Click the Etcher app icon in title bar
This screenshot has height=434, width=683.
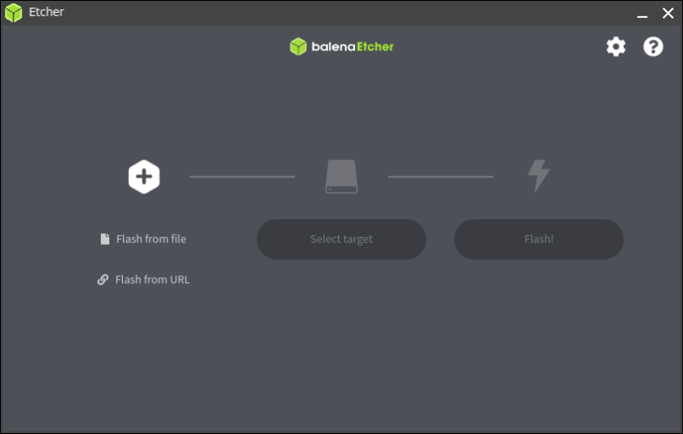click(x=13, y=13)
